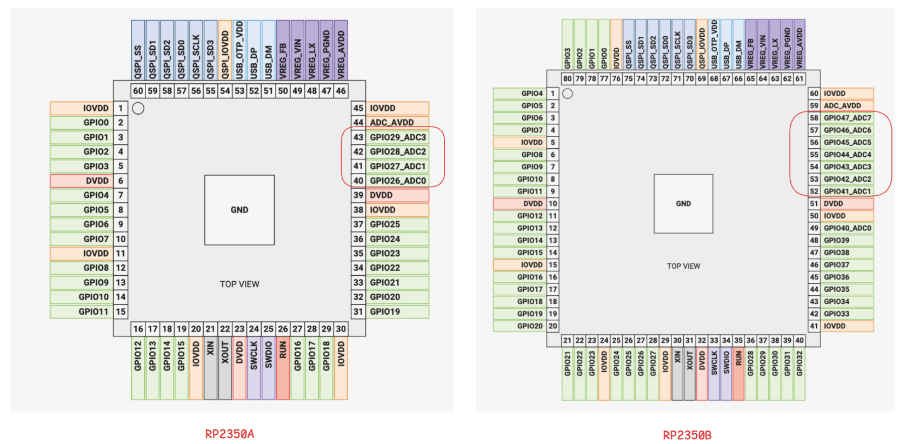Click IOVDD label at pin 41 in RP2350B

pyautogui.click(x=847, y=326)
